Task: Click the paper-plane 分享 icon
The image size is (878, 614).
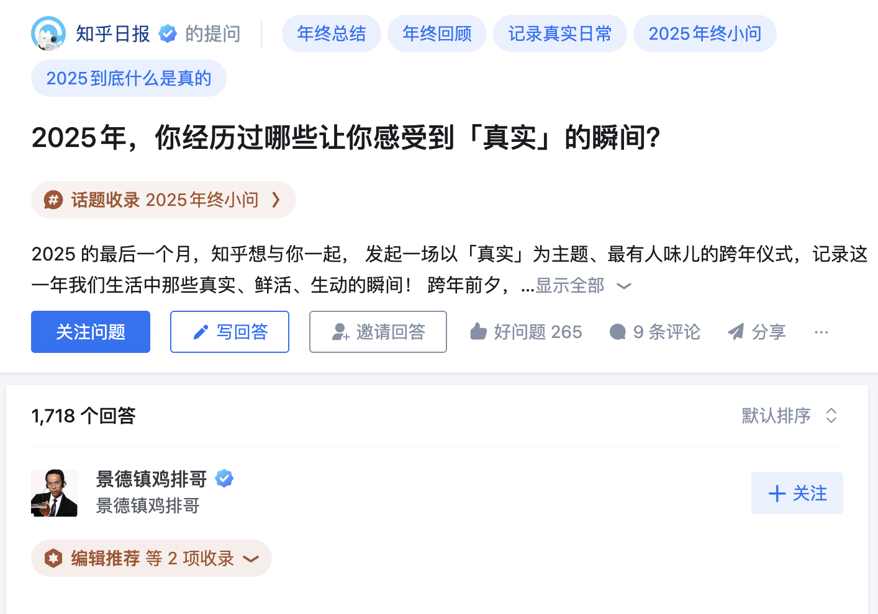Action: tap(736, 332)
